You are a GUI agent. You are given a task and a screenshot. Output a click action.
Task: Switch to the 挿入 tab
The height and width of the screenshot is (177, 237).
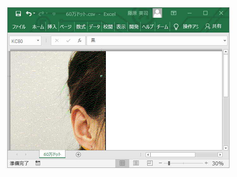point(52,27)
